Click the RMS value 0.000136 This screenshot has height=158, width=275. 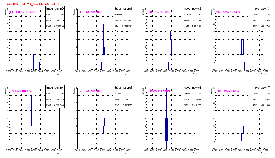(196, 26)
